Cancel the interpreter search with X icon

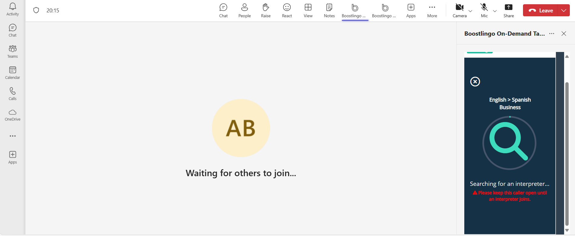(475, 82)
